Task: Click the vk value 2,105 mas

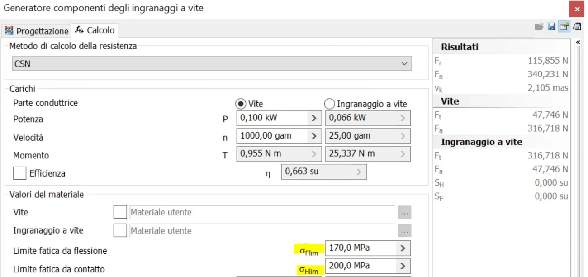Action: click(x=548, y=88)
